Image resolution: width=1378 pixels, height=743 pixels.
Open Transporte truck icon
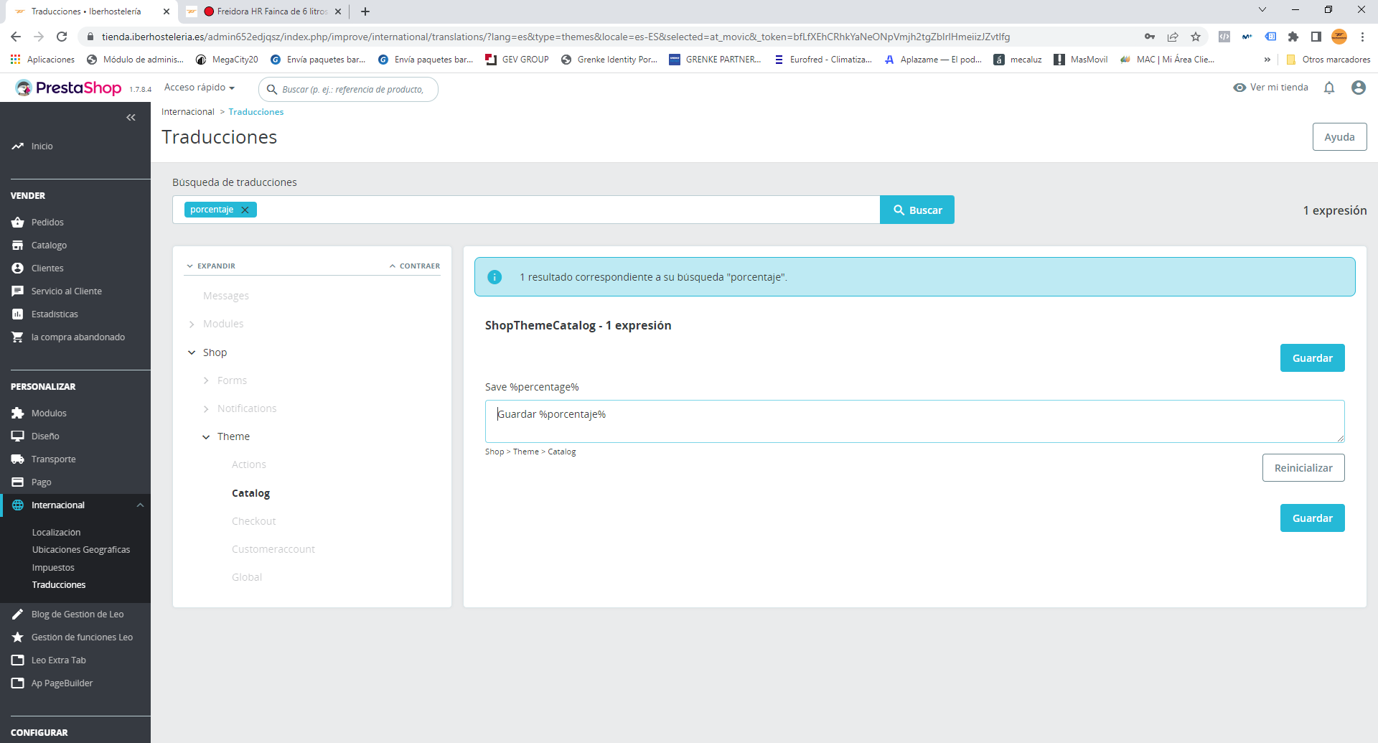pos(18,459)
